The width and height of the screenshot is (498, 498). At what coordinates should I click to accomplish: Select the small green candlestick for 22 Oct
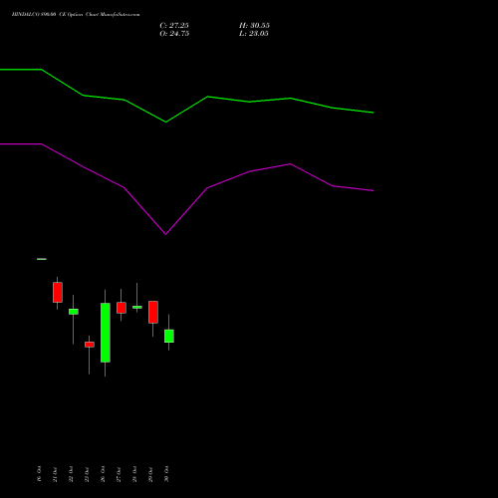tap(74, 312)
